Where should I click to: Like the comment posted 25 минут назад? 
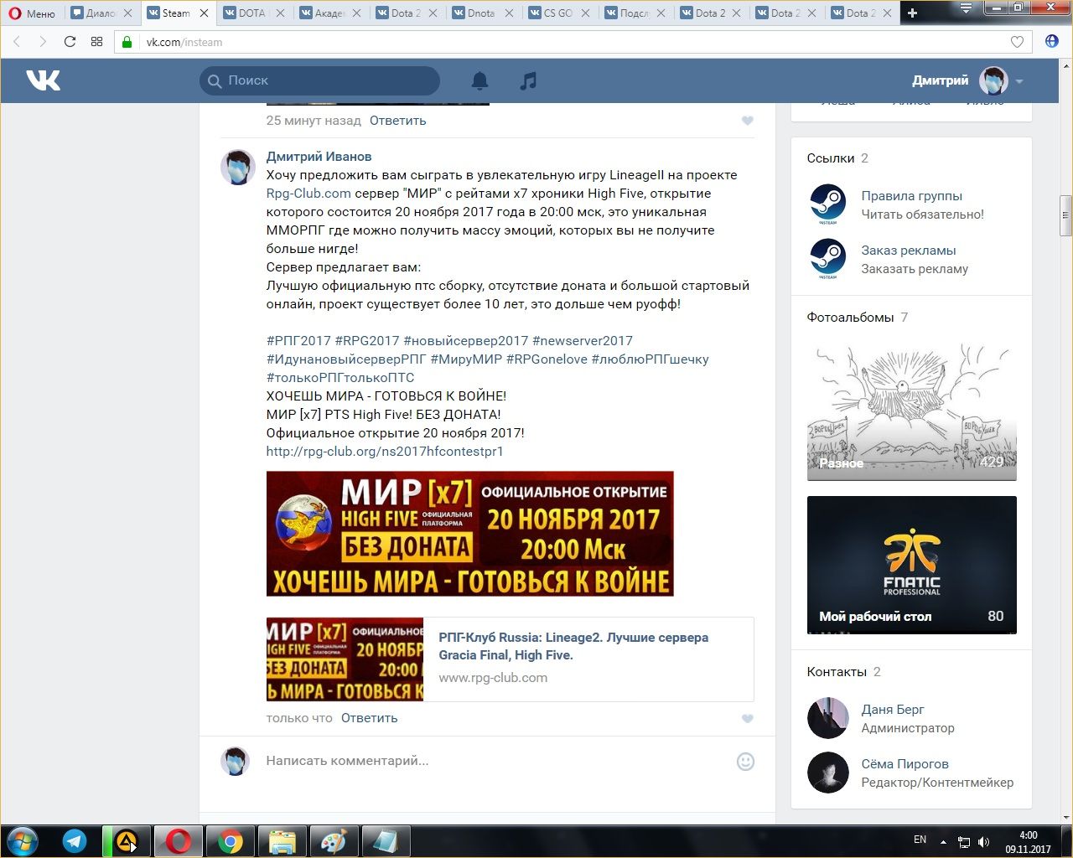(x=748, y=121)
